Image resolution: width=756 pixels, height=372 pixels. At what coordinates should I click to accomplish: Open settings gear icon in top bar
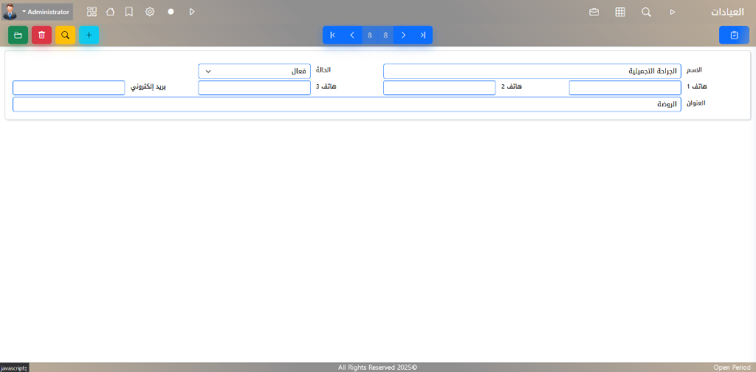150,12
